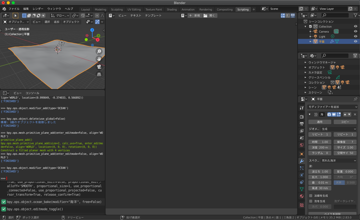Click the viewport zoom magnifier gizmo
360x220 pixels.
(x=99, y=51)
